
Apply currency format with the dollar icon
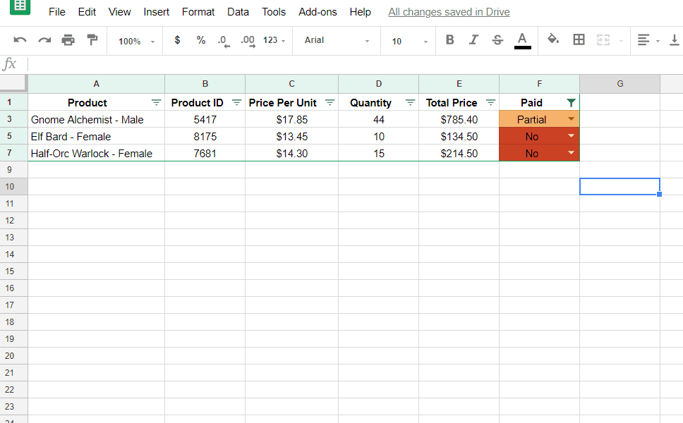click(177, 40)
